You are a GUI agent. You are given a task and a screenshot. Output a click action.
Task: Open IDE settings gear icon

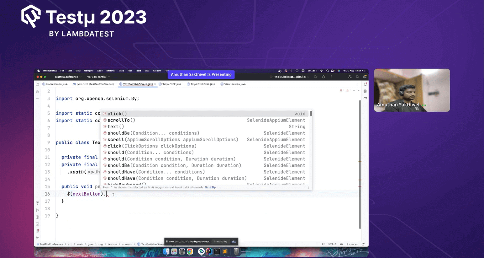365,77
